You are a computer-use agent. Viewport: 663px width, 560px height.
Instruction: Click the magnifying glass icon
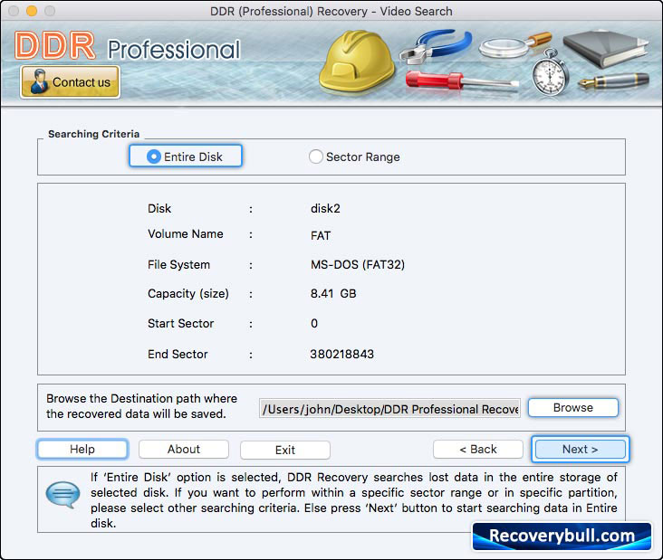click(x=515, y=44)
